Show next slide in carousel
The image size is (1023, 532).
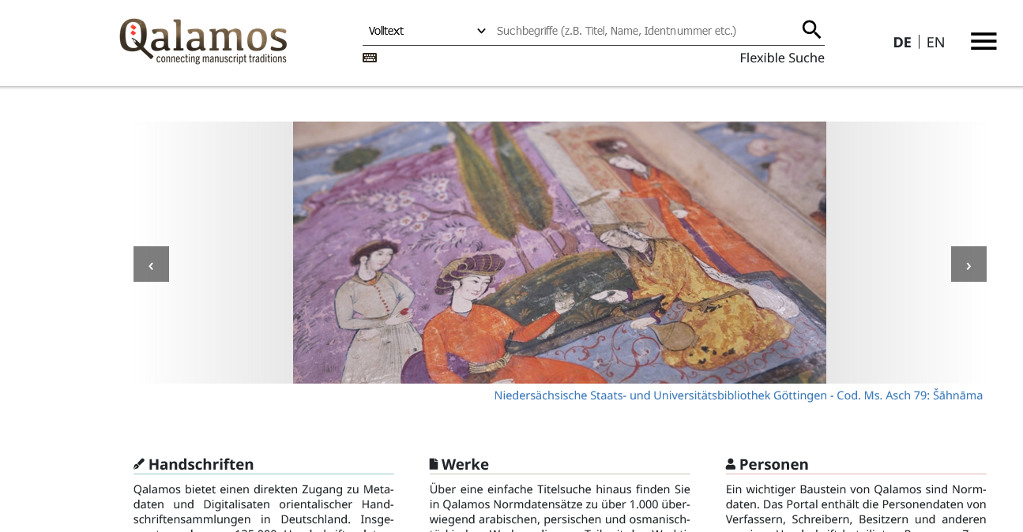[968, 264]
